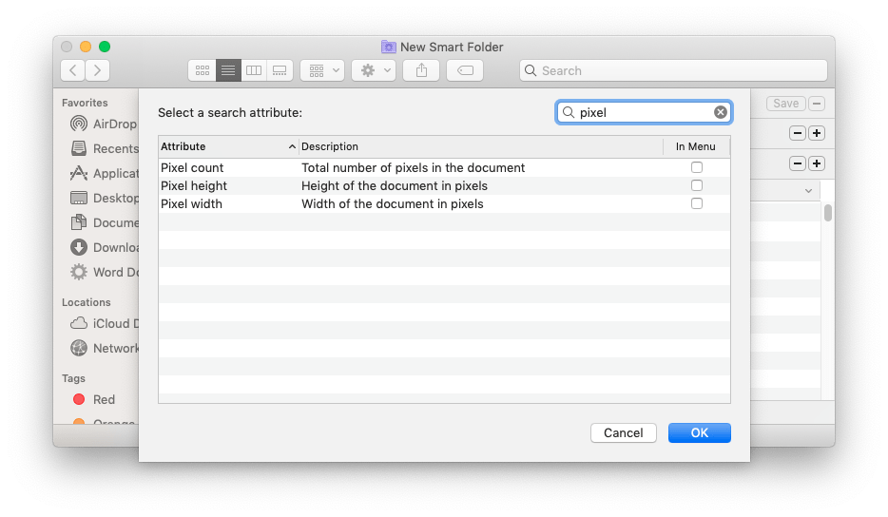Switch to column view
The image size is (888, 517).
(254, 70)
